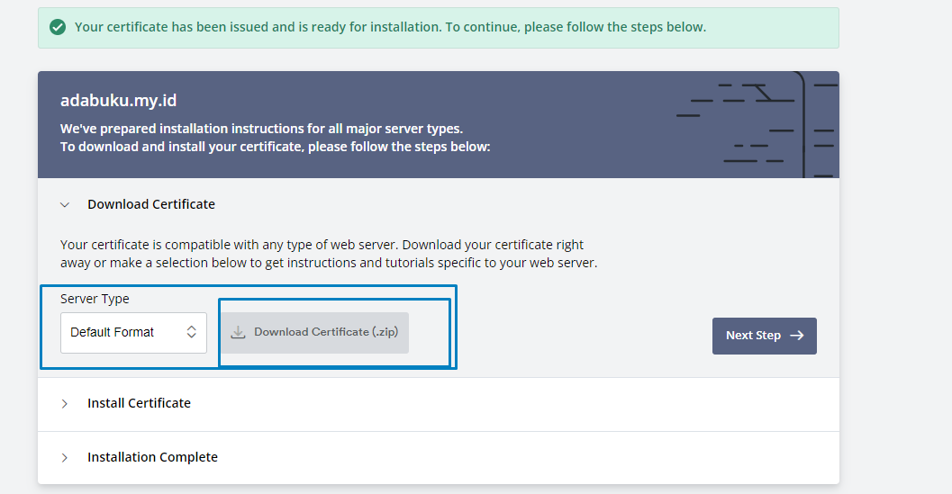Click the Next Step button
This screenshot has width=952, height=494.
[x=765, y=336]
